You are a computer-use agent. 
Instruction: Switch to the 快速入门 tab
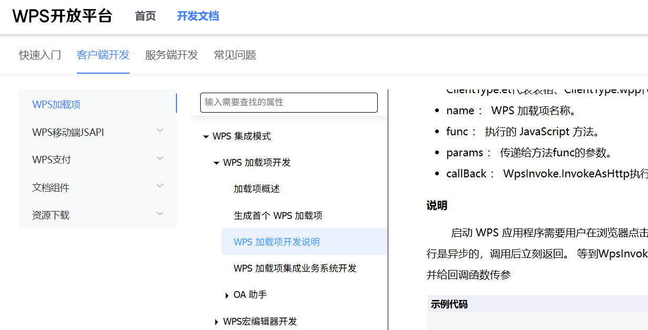pos(40,55)
